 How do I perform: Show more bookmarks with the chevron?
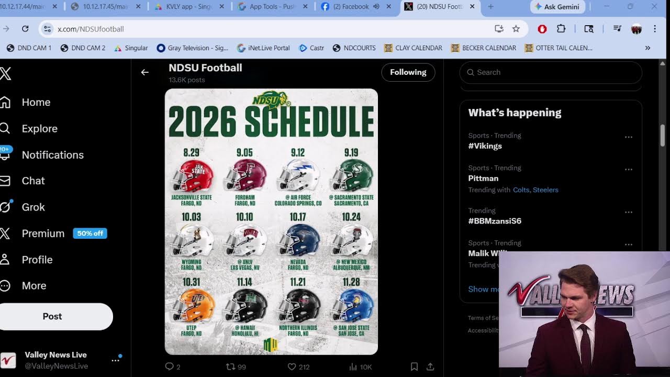pos(647,48)
